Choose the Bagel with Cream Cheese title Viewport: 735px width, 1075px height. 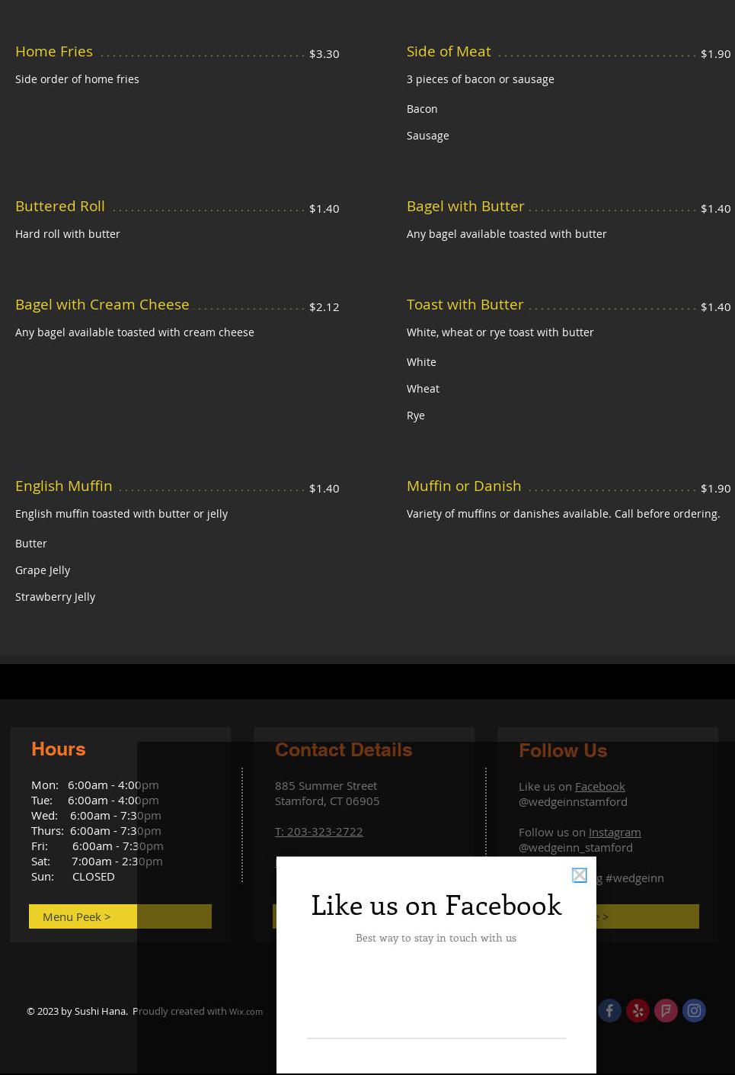coord(102,304)
